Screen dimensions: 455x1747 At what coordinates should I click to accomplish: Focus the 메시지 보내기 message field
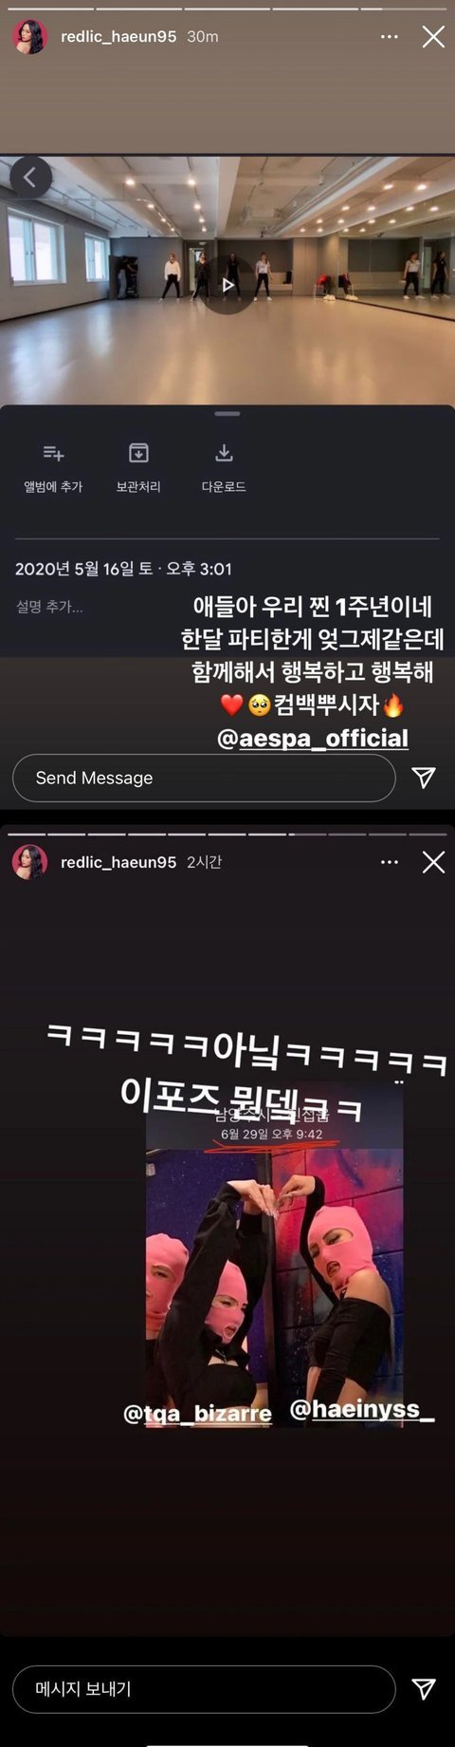coord(204,1689)
